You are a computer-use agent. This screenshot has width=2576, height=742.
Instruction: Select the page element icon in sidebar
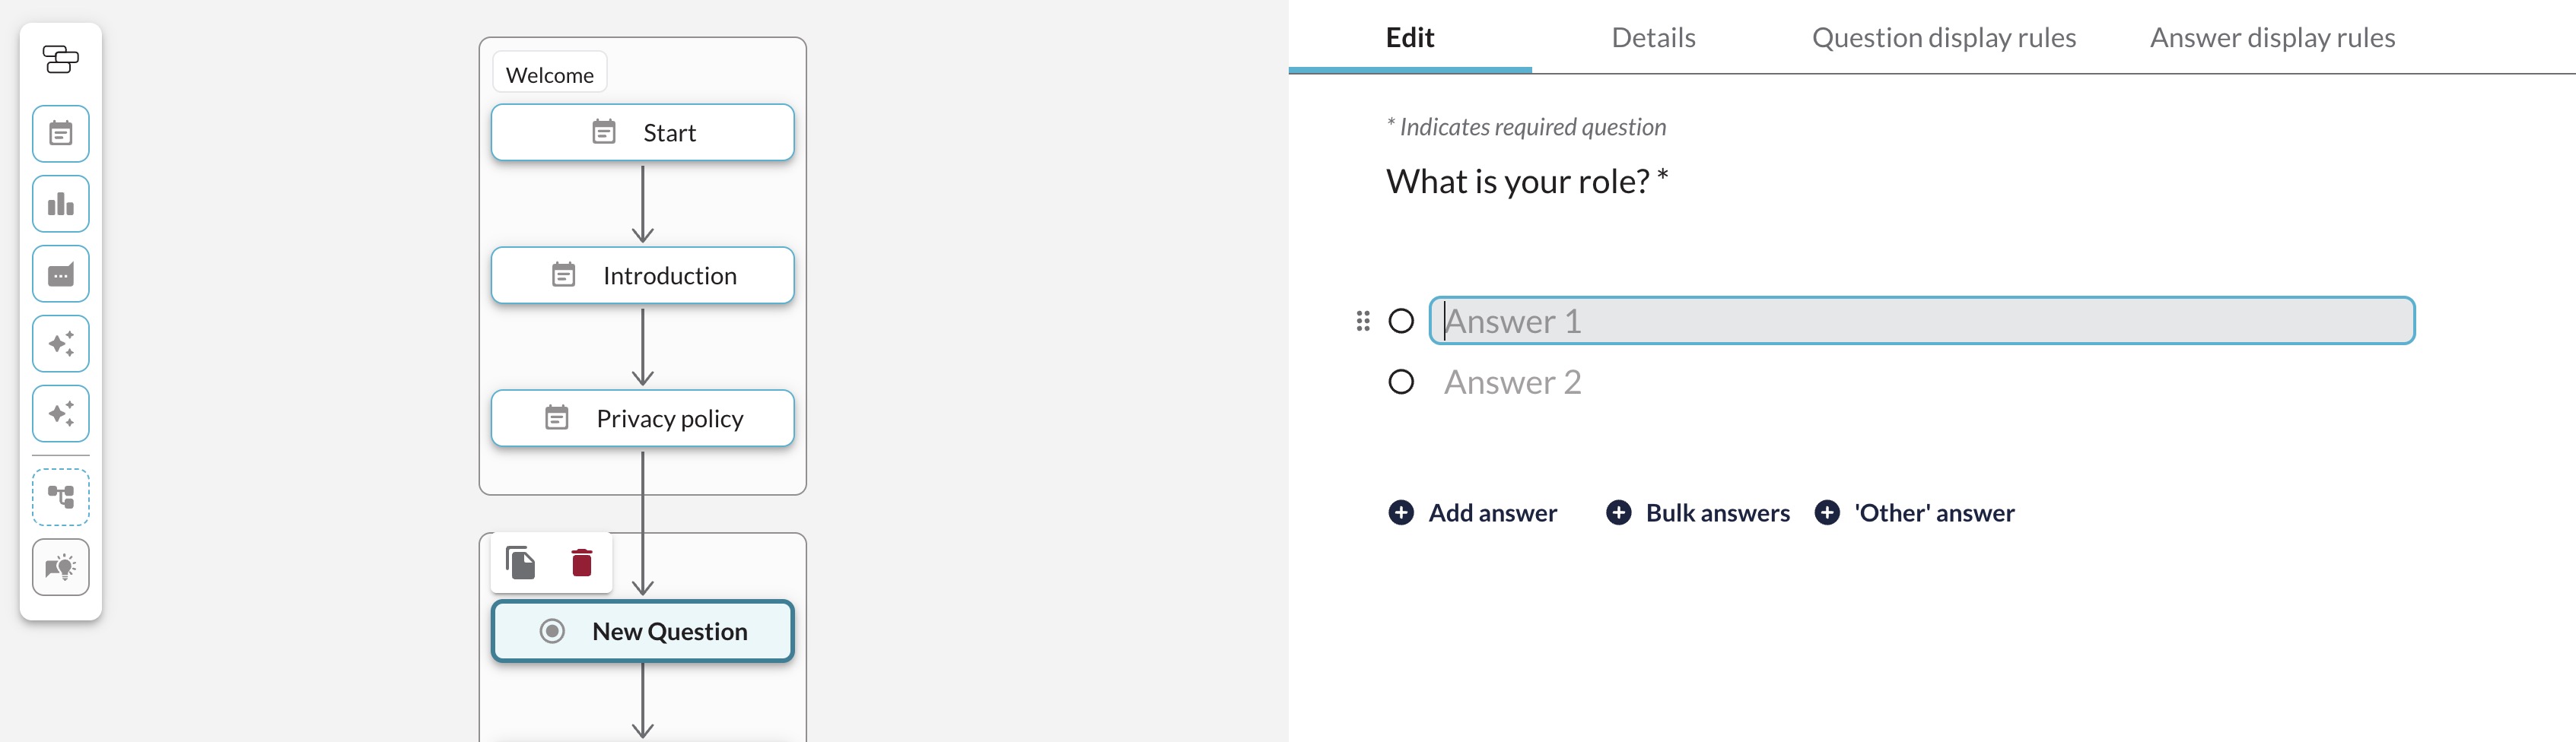pos(61,134)
